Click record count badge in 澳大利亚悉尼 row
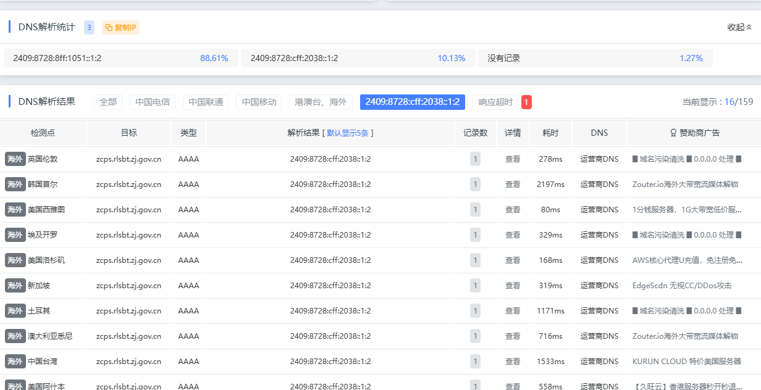The height and width of the screenshot is (390, 761). point(475,336)
